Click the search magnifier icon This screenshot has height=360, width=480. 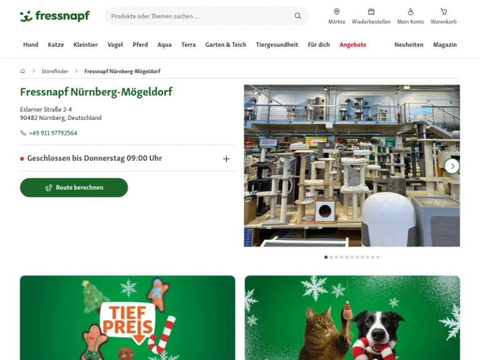coord(297,16)
